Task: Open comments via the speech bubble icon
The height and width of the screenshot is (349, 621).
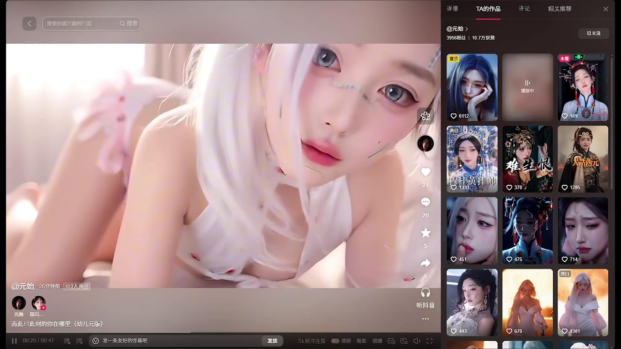Action: [x=425, y=202]
